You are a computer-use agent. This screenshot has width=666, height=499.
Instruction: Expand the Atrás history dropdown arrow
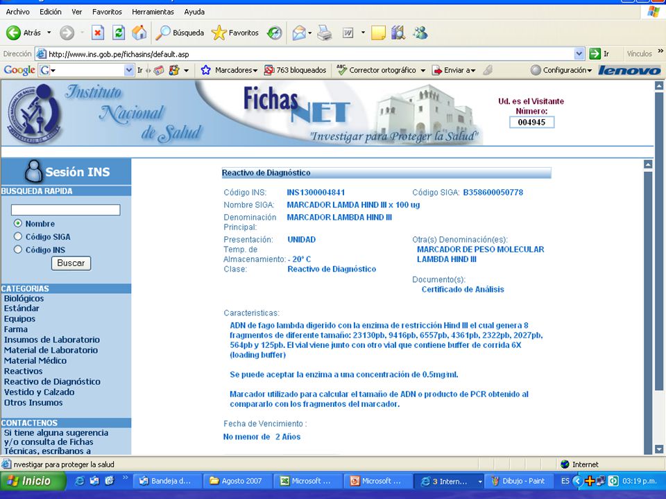click(49, 33)
